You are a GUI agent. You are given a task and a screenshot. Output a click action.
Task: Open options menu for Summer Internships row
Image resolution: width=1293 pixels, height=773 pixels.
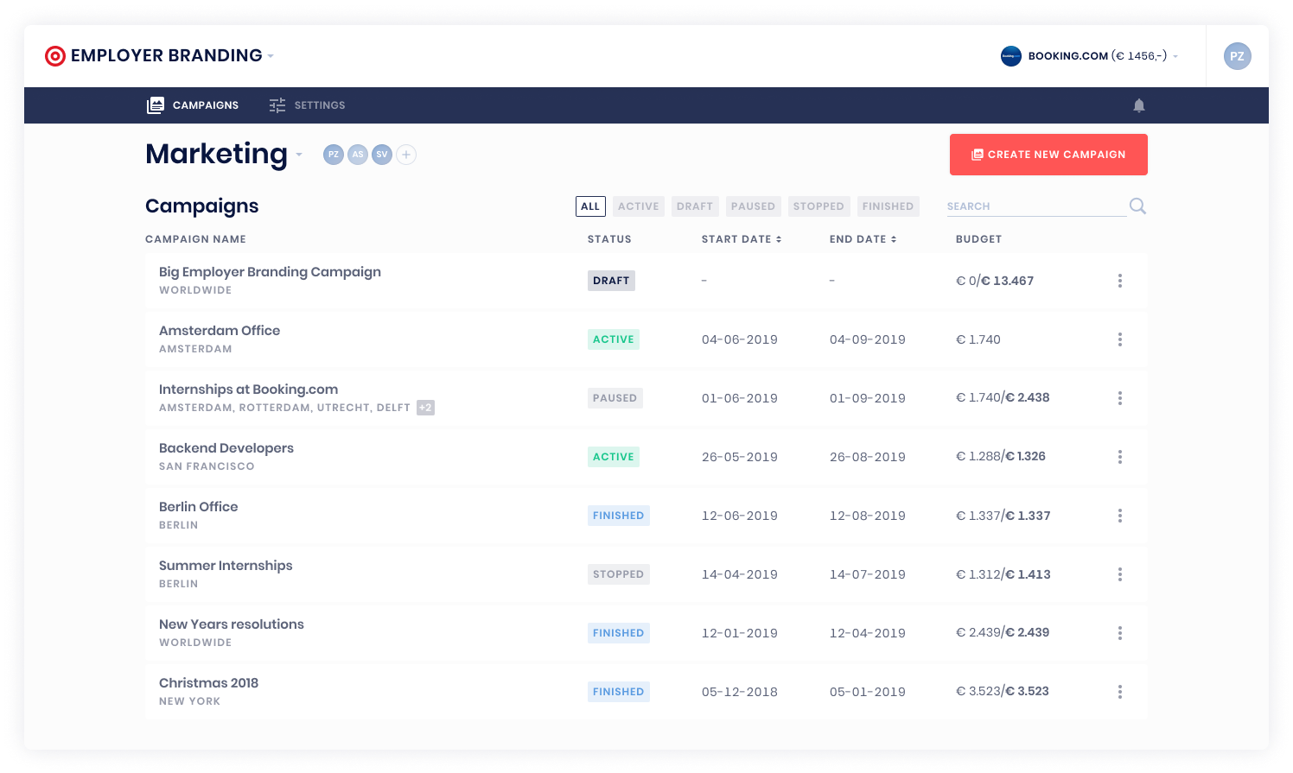1120,574
